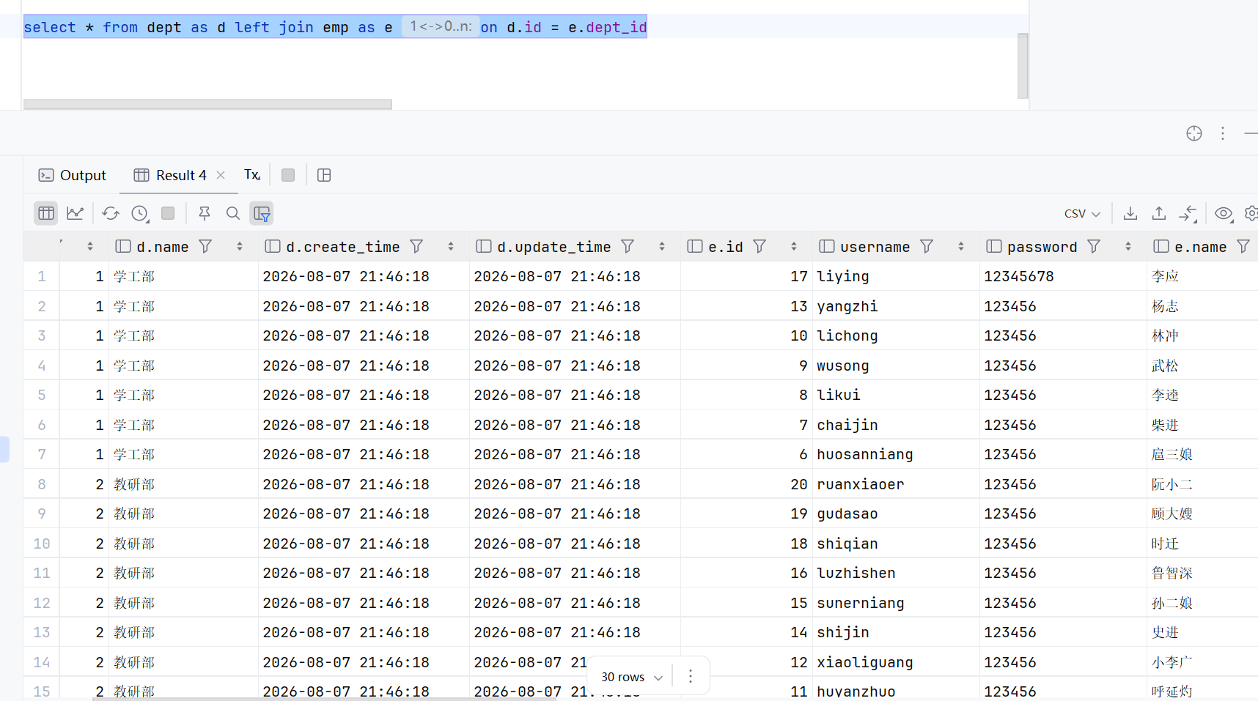Filter the d.update_time column
The width and height of the screenshot is (1258, 701).
pos(628,247)
